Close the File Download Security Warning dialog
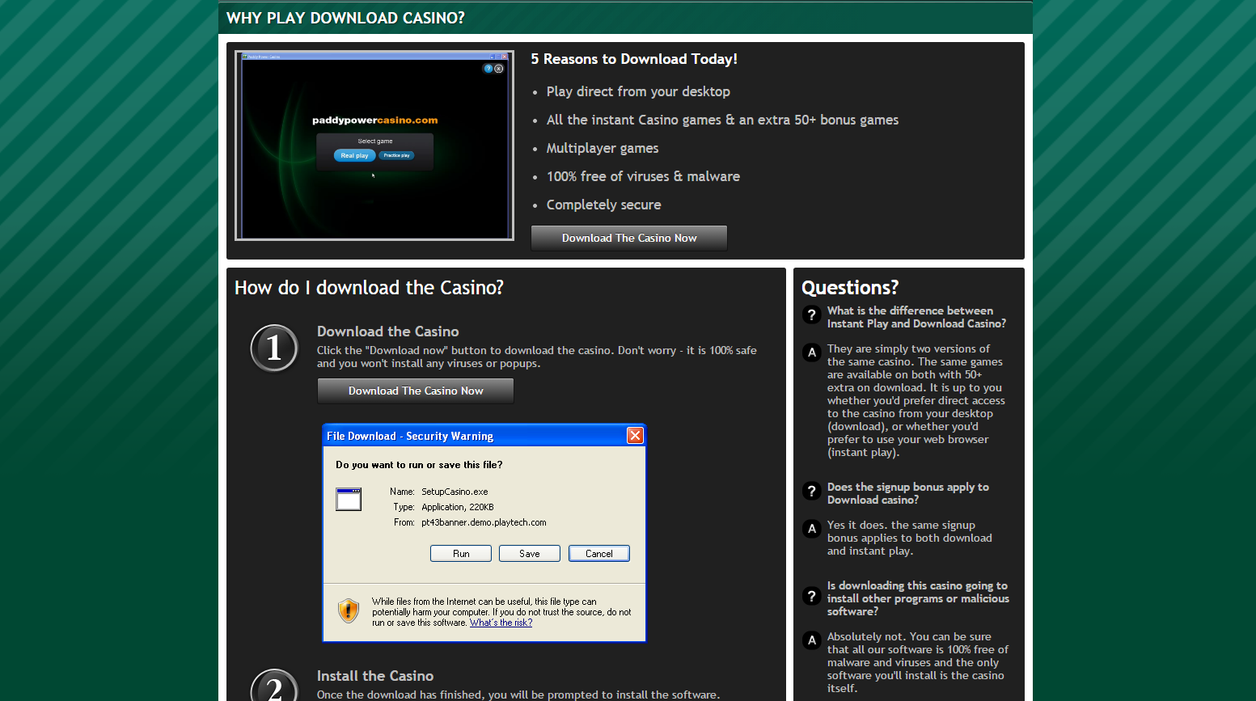Image resolution: width=1256 pixels, height=701 pixels. click(636, 436)
